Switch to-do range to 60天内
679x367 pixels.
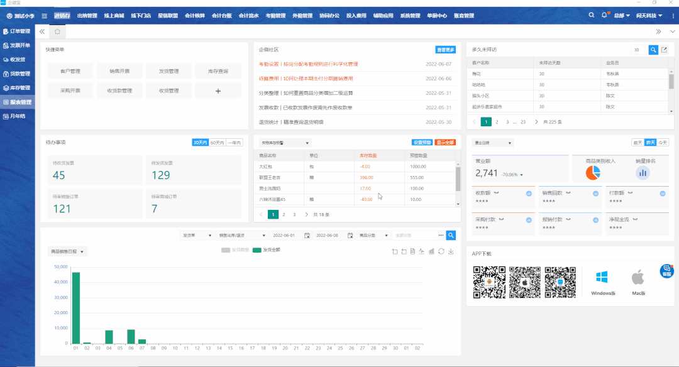[218, 143]
